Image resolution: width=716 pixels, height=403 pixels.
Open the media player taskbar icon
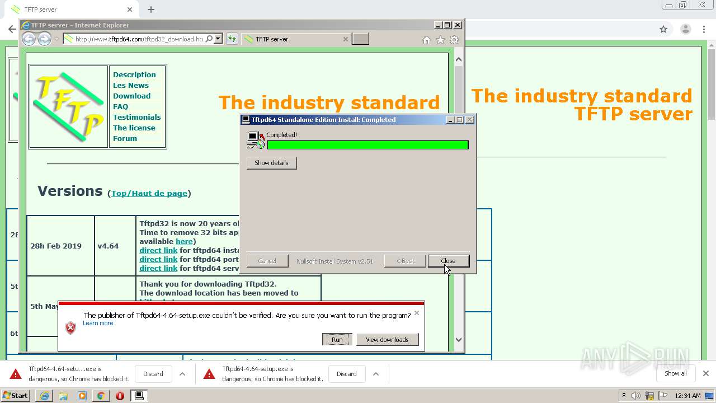pos(82,396)
